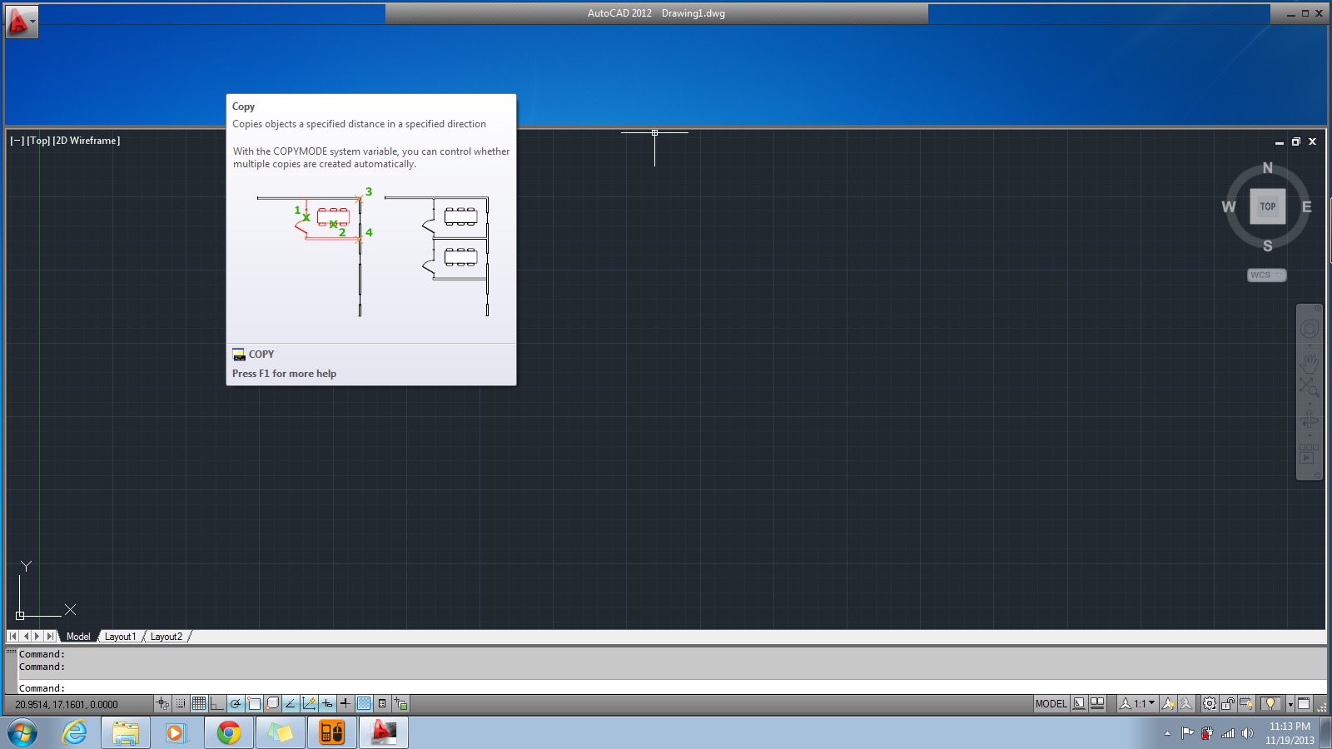Expand the Orbit options arrow in navigation bar
This screenshot has width=1332, height=749.
click(x=1310, y=435)
